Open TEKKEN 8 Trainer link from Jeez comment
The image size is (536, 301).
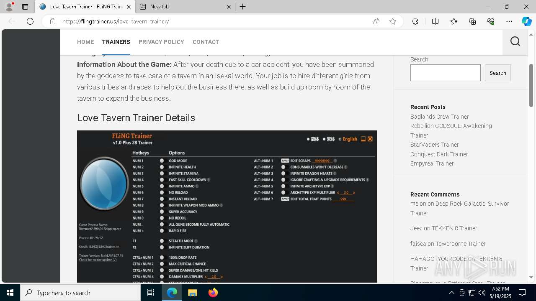(x=454, y=228)
